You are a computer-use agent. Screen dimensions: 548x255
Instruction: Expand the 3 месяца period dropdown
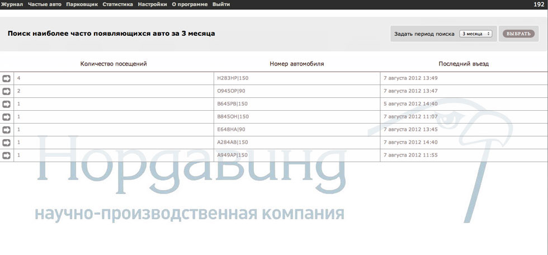[x=475, y=34]
